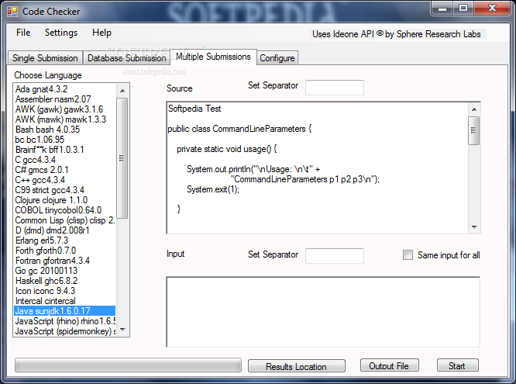
Task: Click the language list scrollbar thumb
Action: (x=122, y=158)
